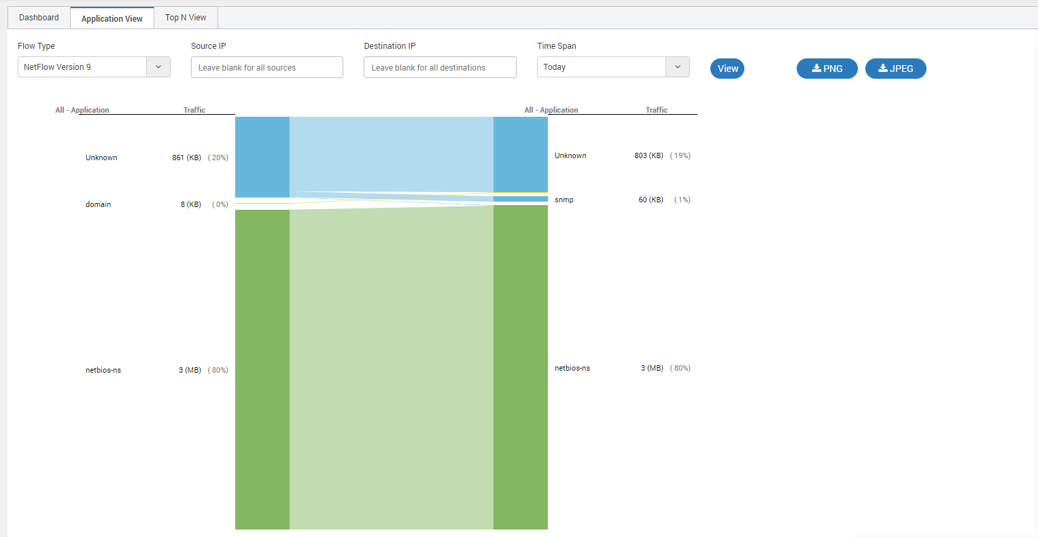Click the blue source Unknown bar

(x=262, y=157)
